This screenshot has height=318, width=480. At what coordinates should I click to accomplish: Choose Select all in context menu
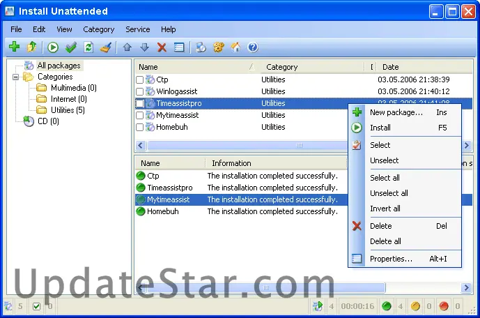(405, 178)
